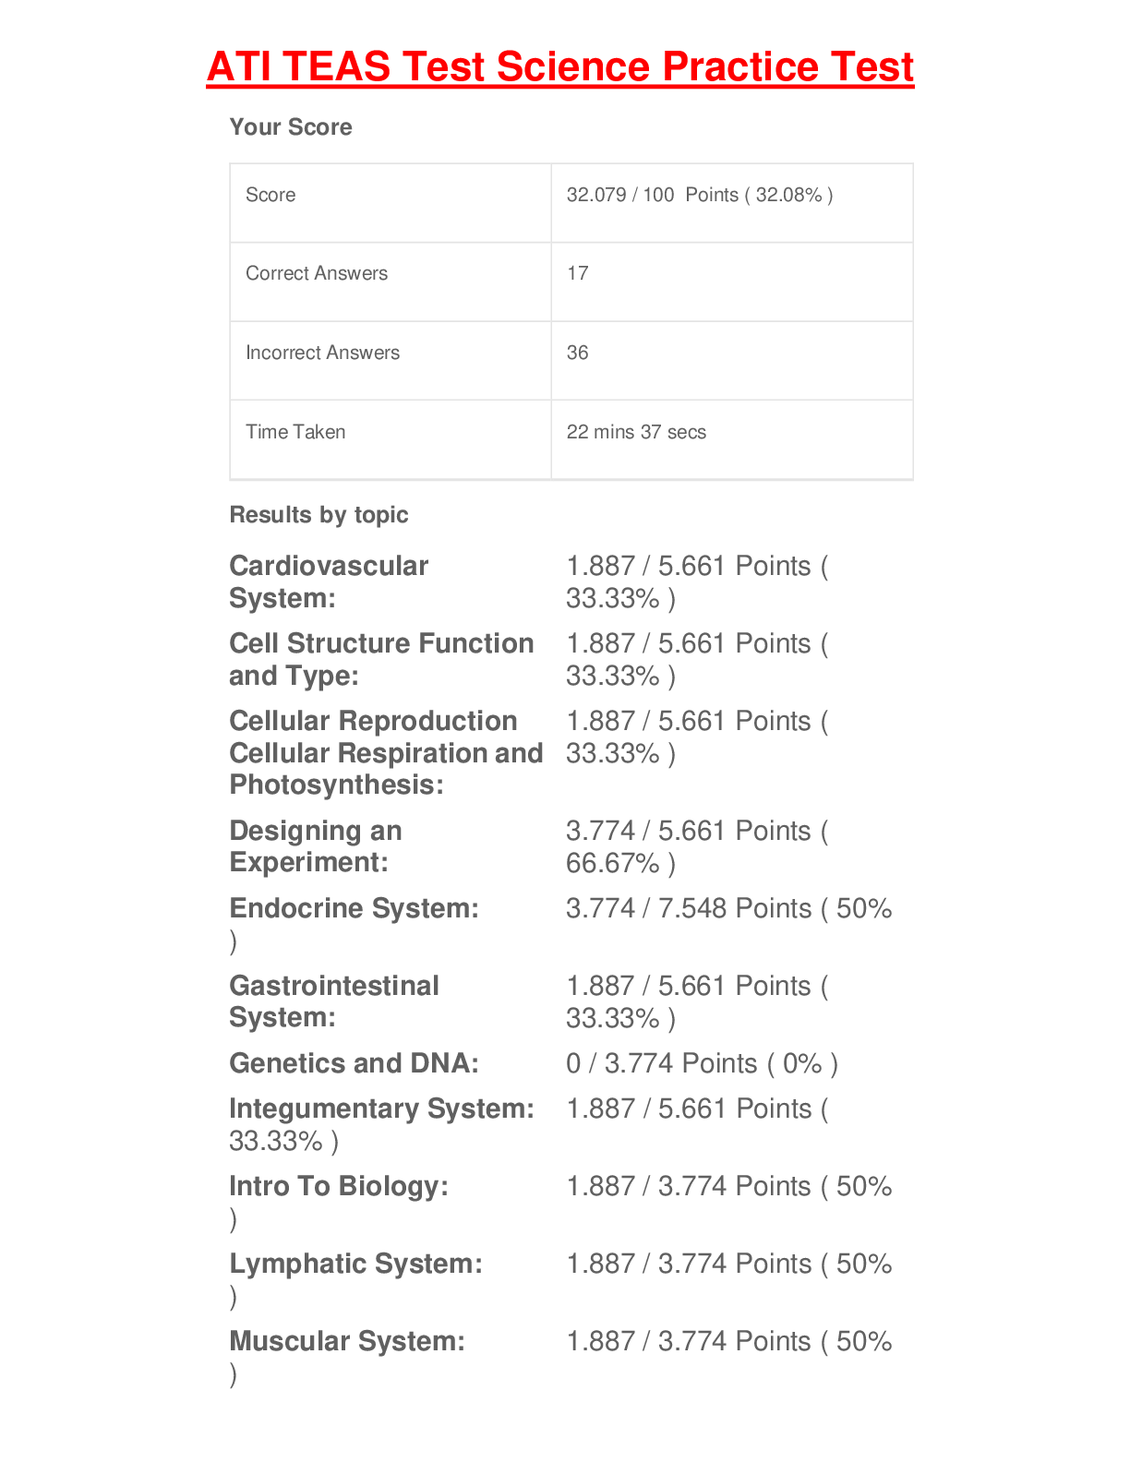This screenshot has height=1462, width=1130.
Task: Select the Cardiovascular System topic
Action: click(x=329, y=581)
